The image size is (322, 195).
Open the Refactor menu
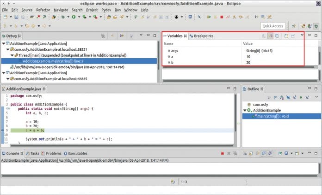click(x=43, y=10)
